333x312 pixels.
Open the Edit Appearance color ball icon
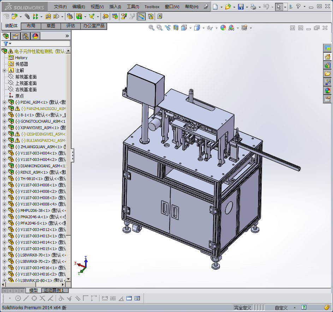coord(223,28)
